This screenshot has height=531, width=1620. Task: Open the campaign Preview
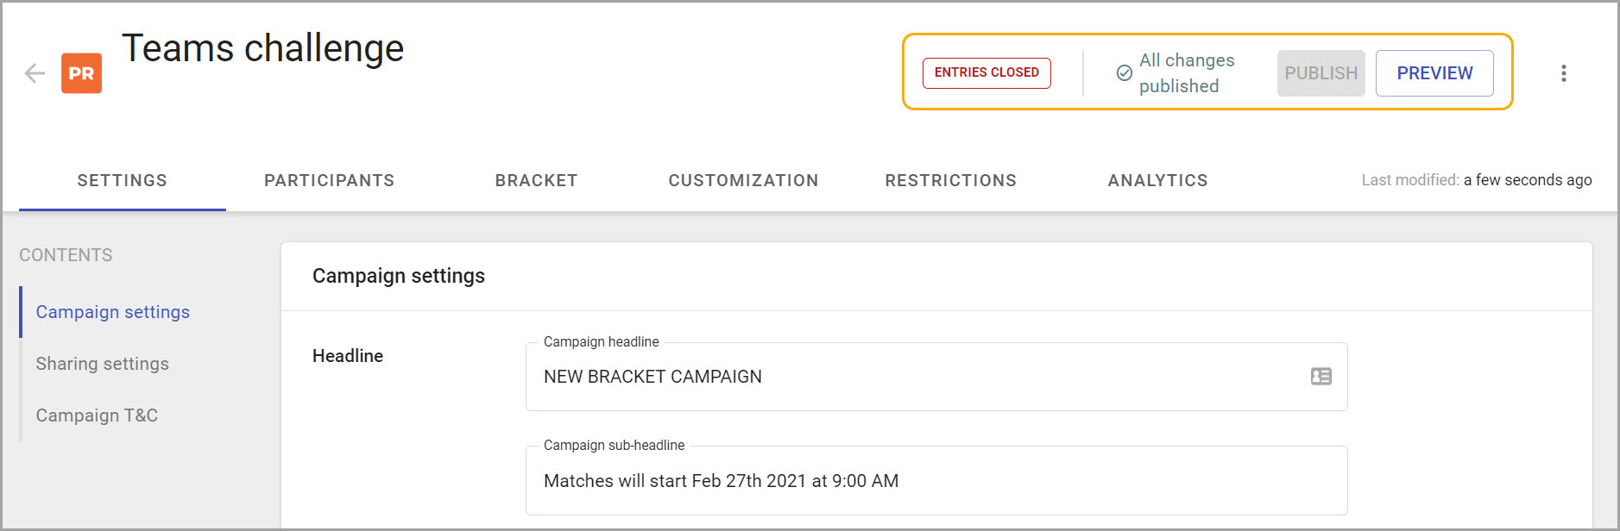pyautogui.click(x=1434, y=73)
